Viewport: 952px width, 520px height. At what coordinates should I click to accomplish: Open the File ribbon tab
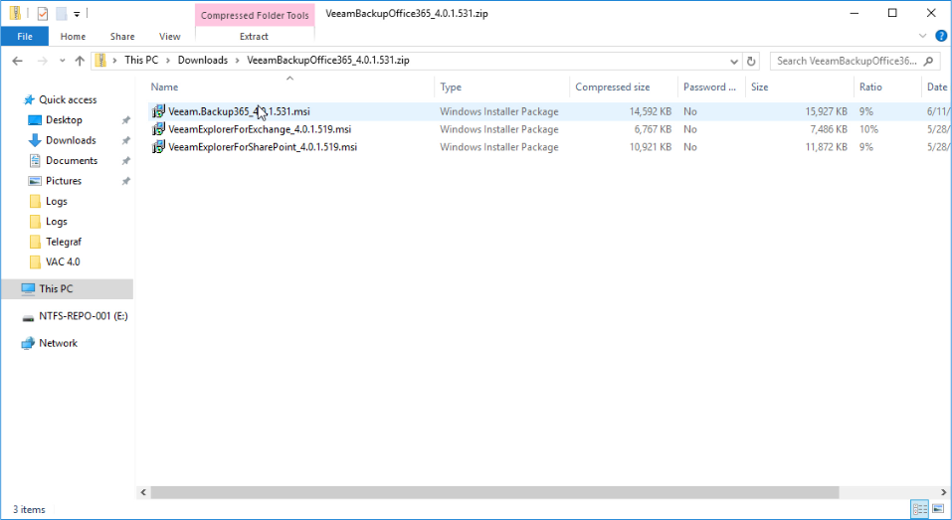(x=25, y=37)
